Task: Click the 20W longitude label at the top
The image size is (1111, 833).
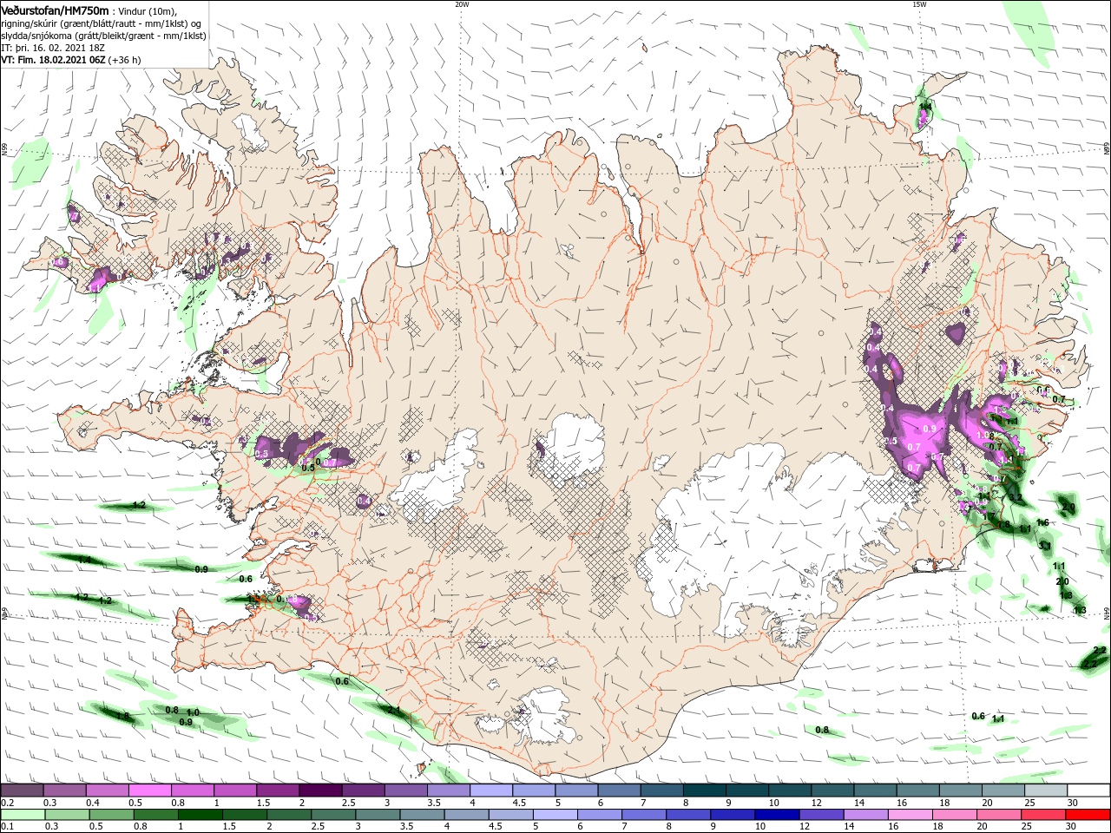Action: (462, 4)
